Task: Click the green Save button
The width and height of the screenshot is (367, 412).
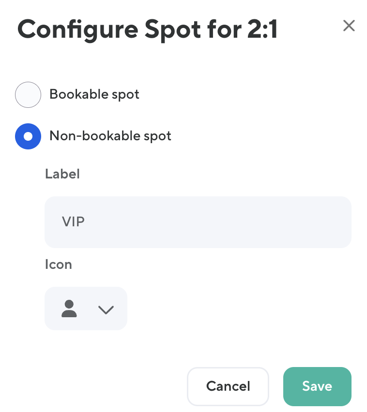Action: pos(317,386)
